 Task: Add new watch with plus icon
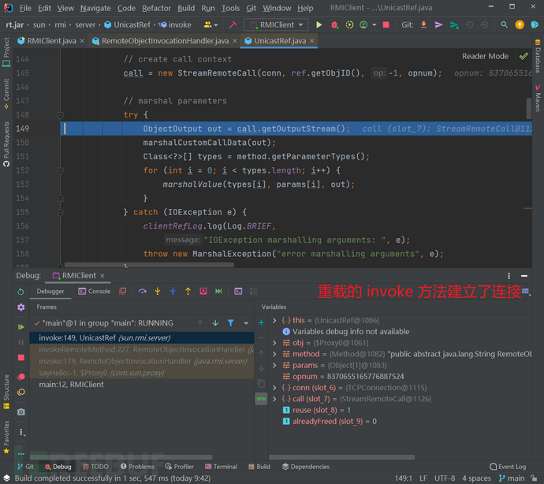pos(261,322)
